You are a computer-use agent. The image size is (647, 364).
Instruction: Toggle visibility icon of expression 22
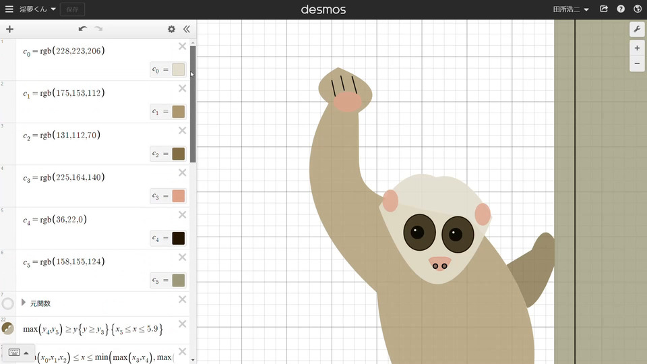click(x=8, y=328)
